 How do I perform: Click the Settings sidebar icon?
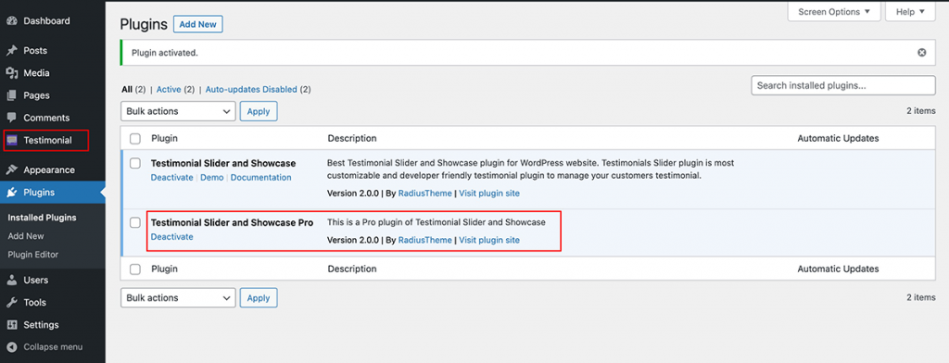pos(12,325)
